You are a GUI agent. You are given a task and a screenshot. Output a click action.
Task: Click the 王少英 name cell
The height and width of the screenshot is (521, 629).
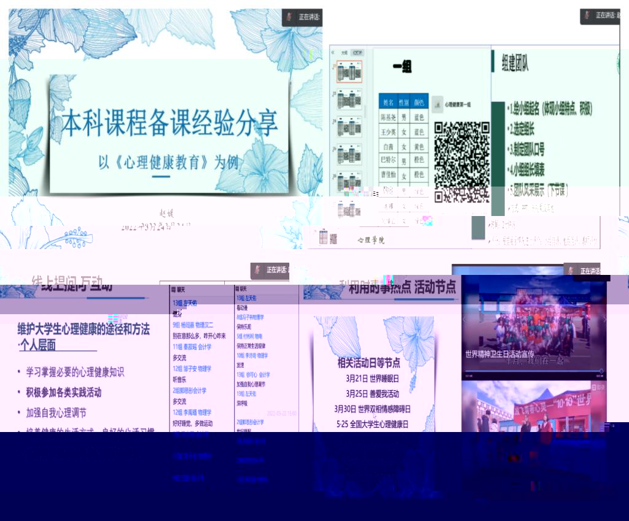click(x=388, y=132)
